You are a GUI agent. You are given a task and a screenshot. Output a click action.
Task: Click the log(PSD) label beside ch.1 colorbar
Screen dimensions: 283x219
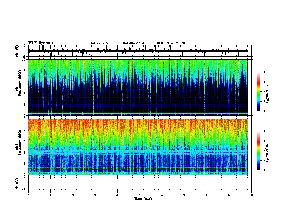tap(268, 93)
